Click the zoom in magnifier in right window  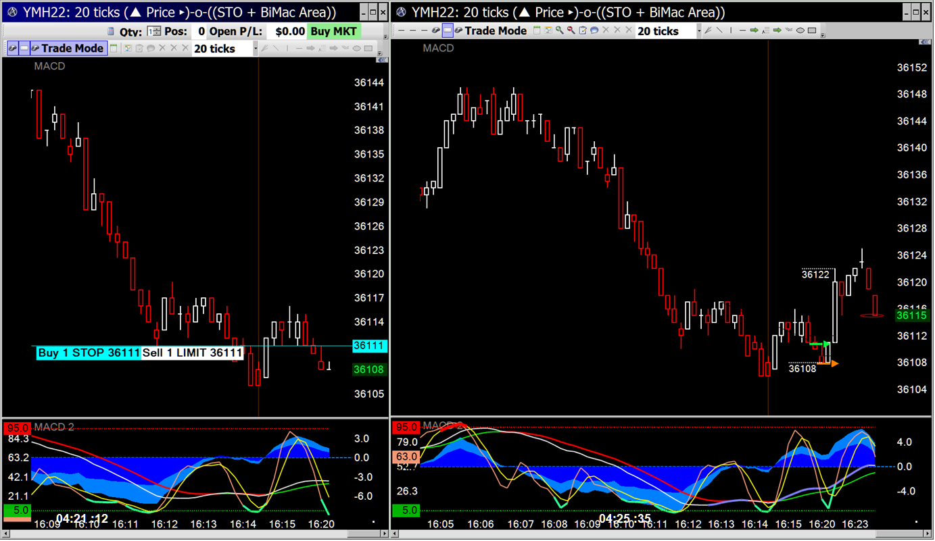point(560,30)
